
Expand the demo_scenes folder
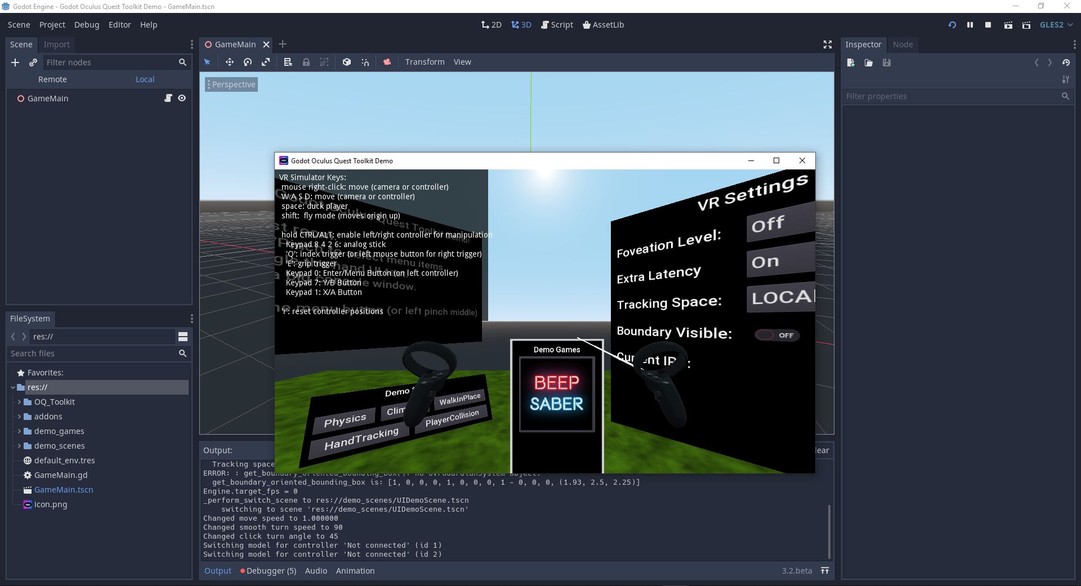(19, 446)
